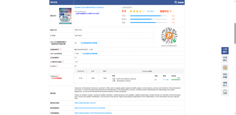Open the small QR code sidebar icon
Viewport: 236px width, 115px height.
tap(225, 68)
